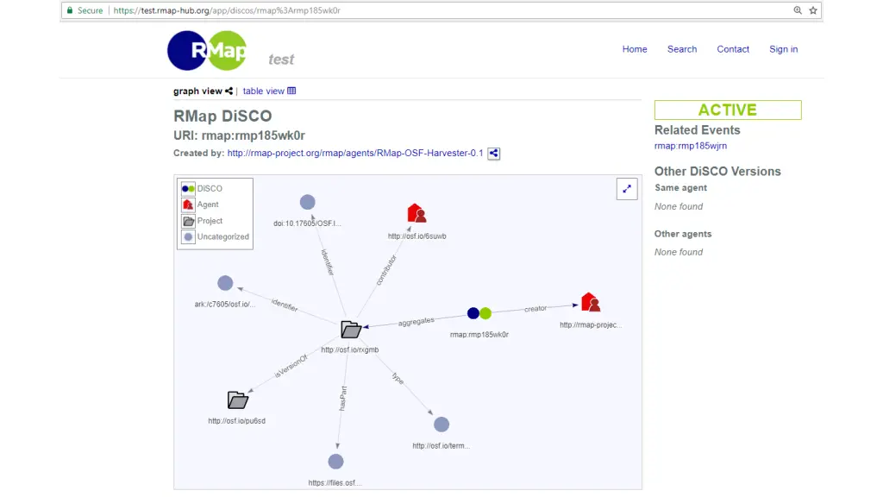The height and width of the screenshot is (497, 883).
Task: Select the uncategorized ark:/c7605 node
Action: point(225,283)
